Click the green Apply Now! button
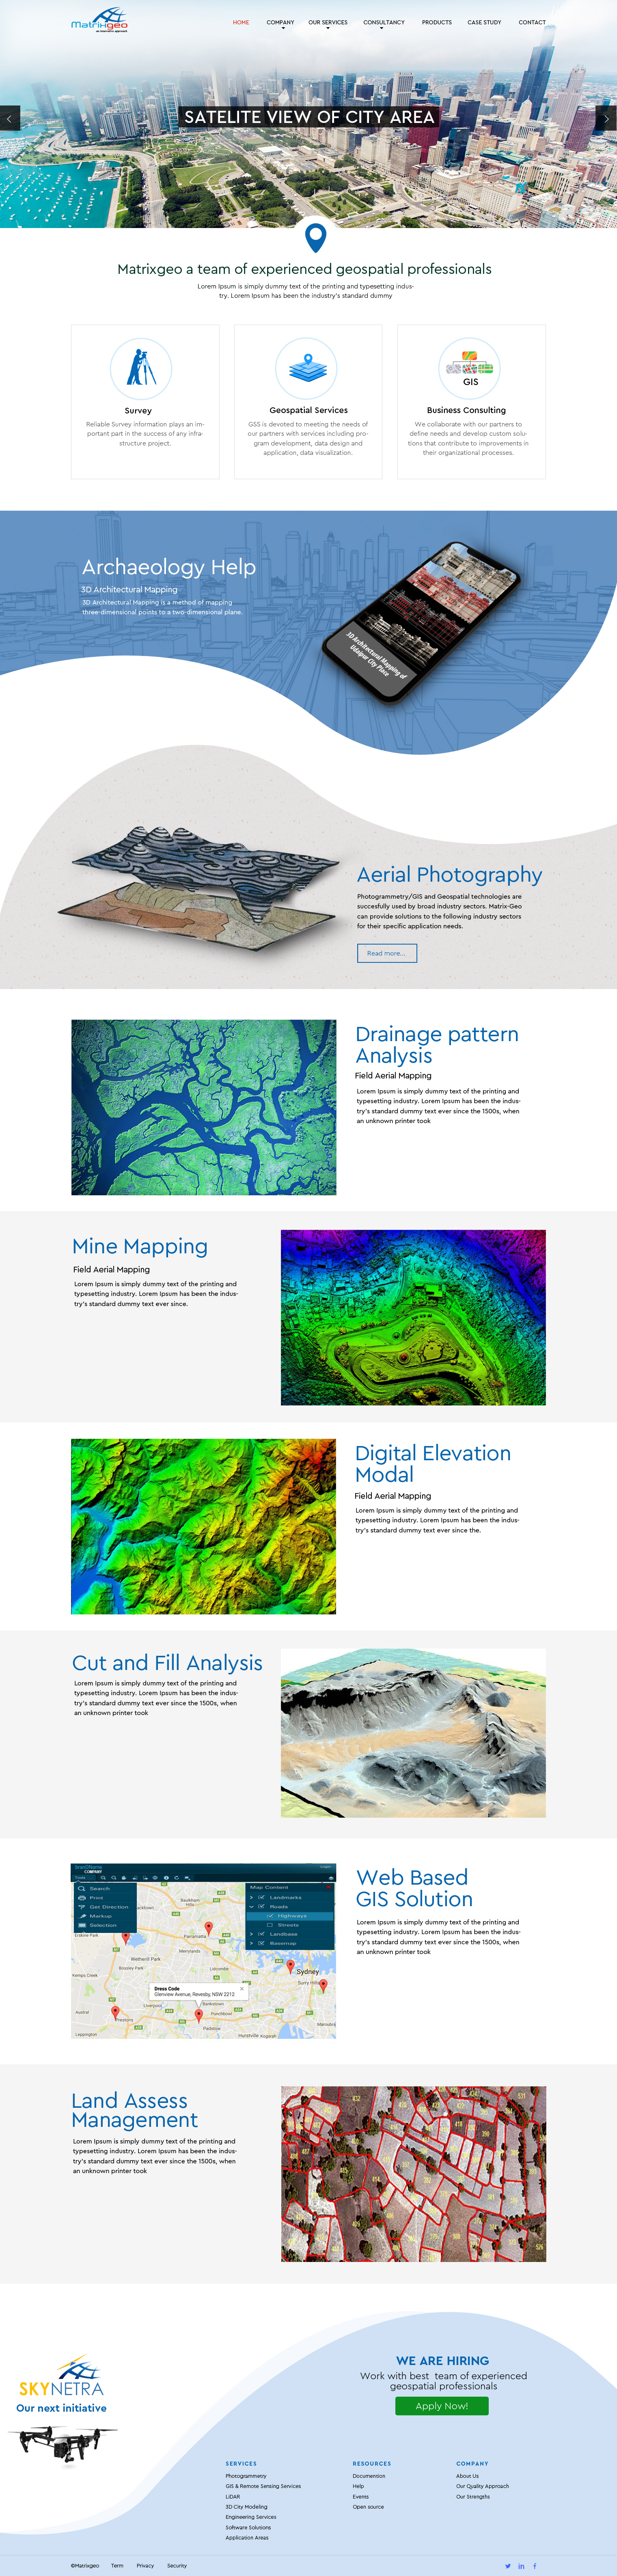Image resolution: width=617 pixels, height=2576 pixels. click(442, 2406)
